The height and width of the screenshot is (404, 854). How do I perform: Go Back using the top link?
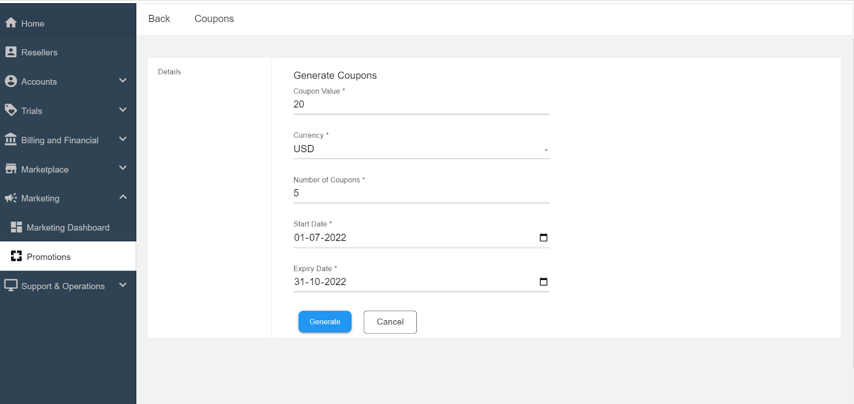pyautogui.click(x=159, y=19)
